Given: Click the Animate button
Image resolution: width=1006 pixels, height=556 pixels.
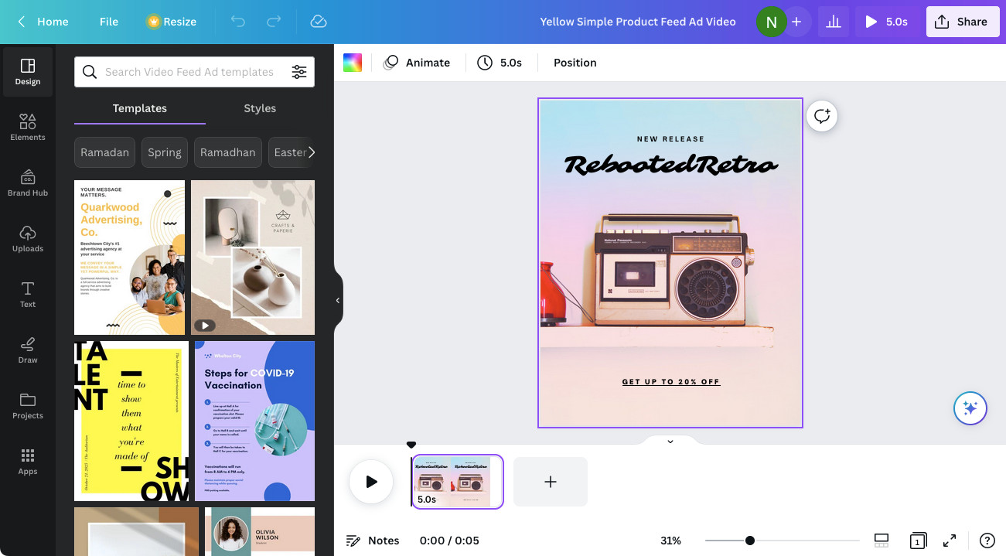Looking at the screenshot, I should 418,63.
